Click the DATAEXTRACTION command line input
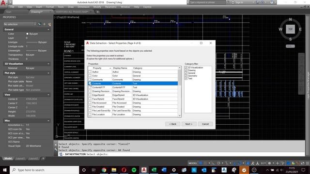Image resolution: width=310 pixels, height=174 pixels. pyautogui.click(x=182, y=154)
